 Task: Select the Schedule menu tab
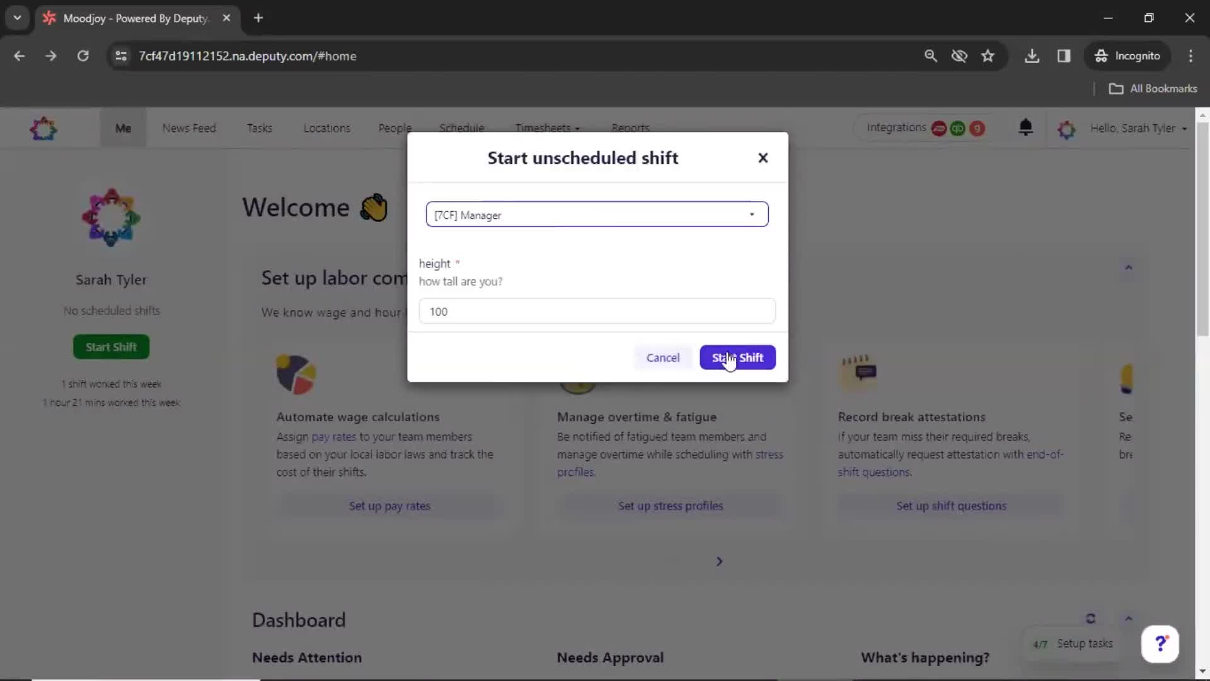(x=462, y=128)
